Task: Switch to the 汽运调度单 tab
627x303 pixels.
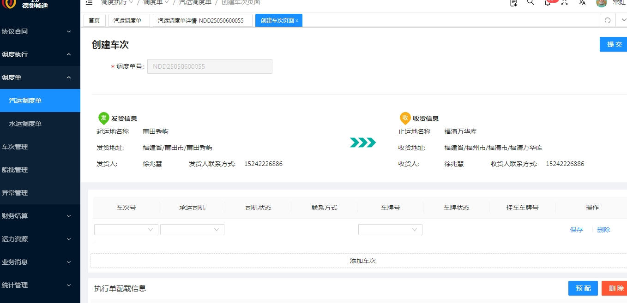Action: pyautogui.click(x=129, y=20)
